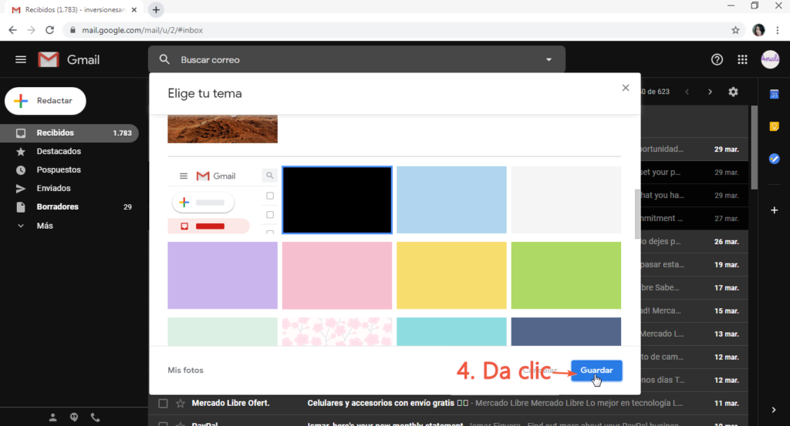Screen dimensions: 790x426
Task: Go to the older messages arrow
Action: pyautogui.click(x=710, y=92)
